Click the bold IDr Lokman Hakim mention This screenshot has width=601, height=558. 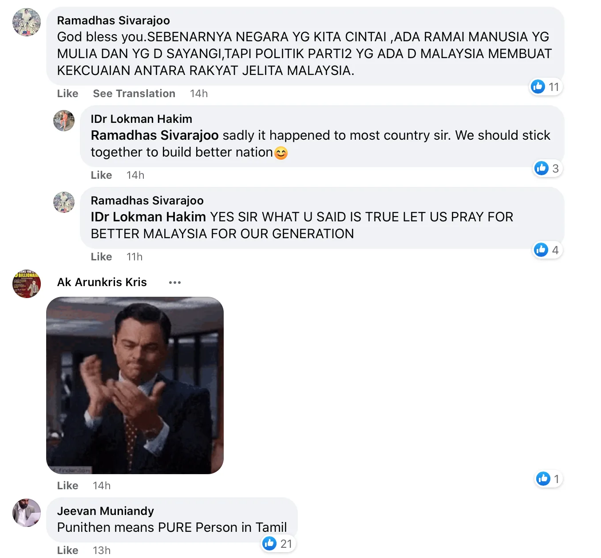(x=148, y=217)
